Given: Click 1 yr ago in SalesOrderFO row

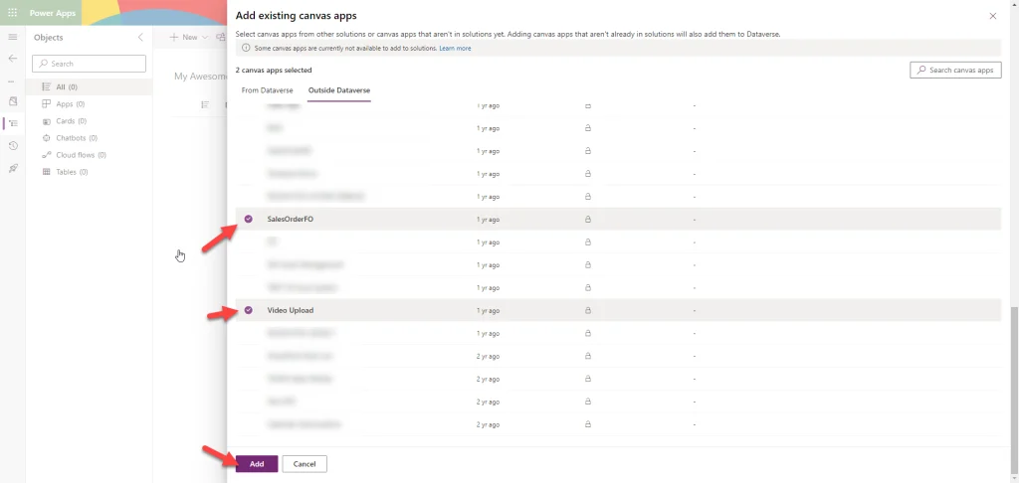Looking at the screenshot, I should 488,220.
